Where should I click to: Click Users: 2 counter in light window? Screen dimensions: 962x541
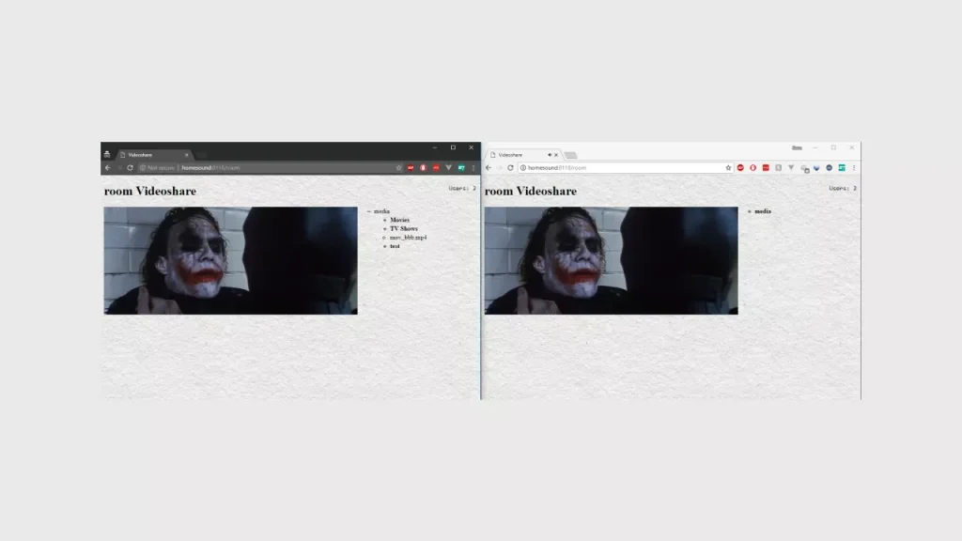(x=843, y=188)
